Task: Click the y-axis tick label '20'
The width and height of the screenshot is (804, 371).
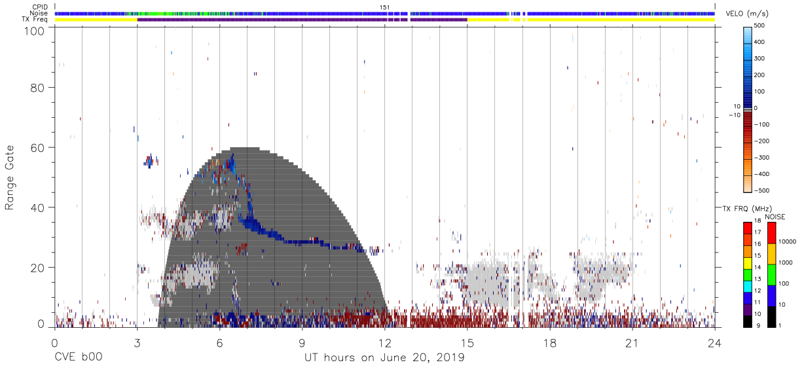Action: (x=38, y=268)
